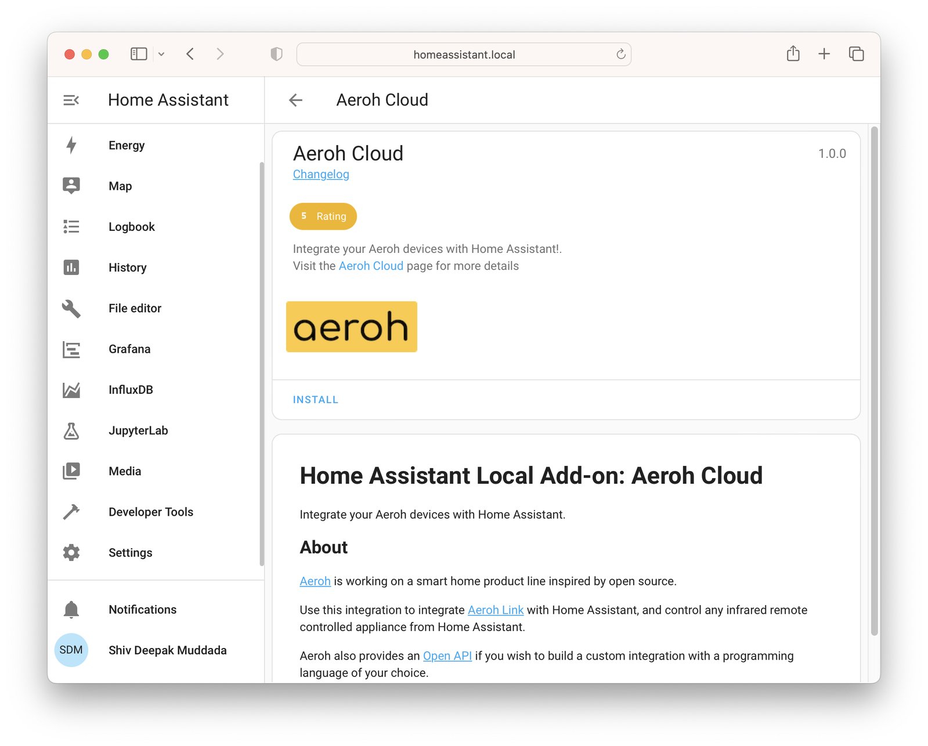Click the About heading

point(324,548)
